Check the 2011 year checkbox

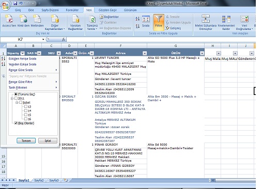tap(16, 98)
